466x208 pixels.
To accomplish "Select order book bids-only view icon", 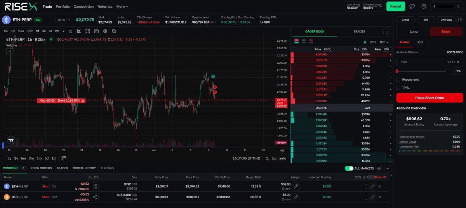I will pos(304,41).
